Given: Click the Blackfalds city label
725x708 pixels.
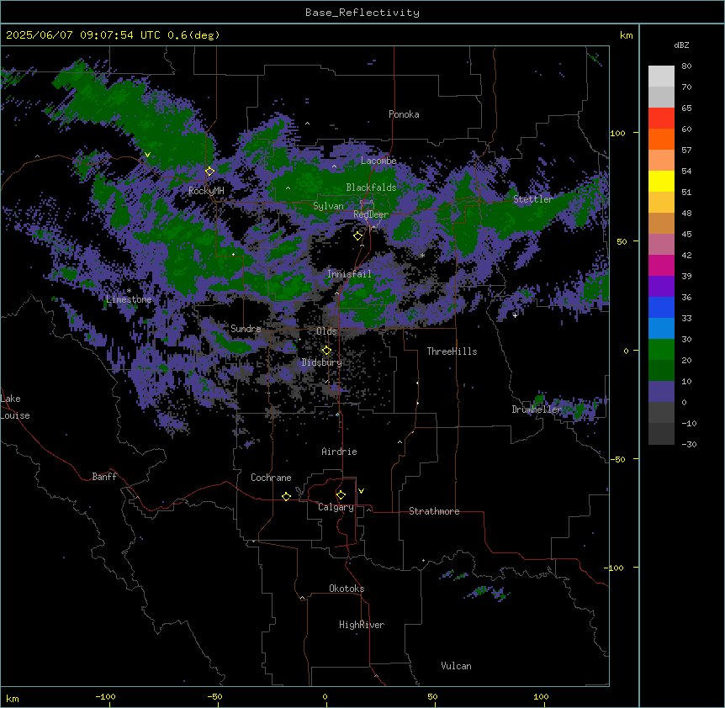Looking at the screenshot, I should [x=371, y=188].
